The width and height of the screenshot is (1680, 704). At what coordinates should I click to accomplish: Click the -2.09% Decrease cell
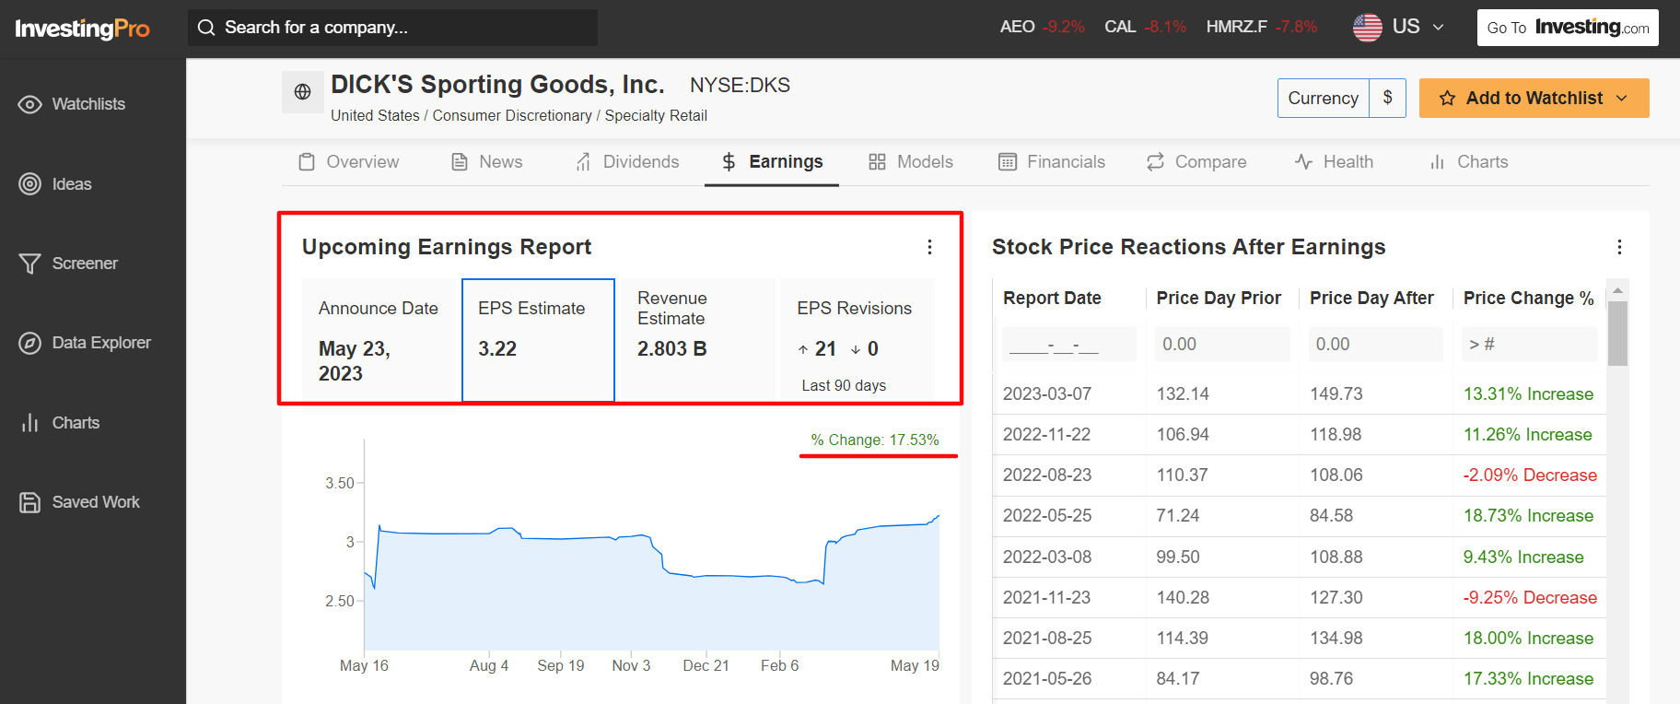coord(1530,475)
